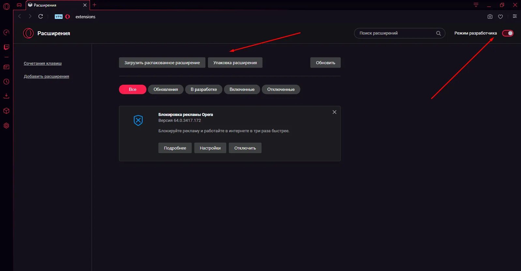Click Упаковка расширения button
The image size is (521, 271).
tap(235, 63)
